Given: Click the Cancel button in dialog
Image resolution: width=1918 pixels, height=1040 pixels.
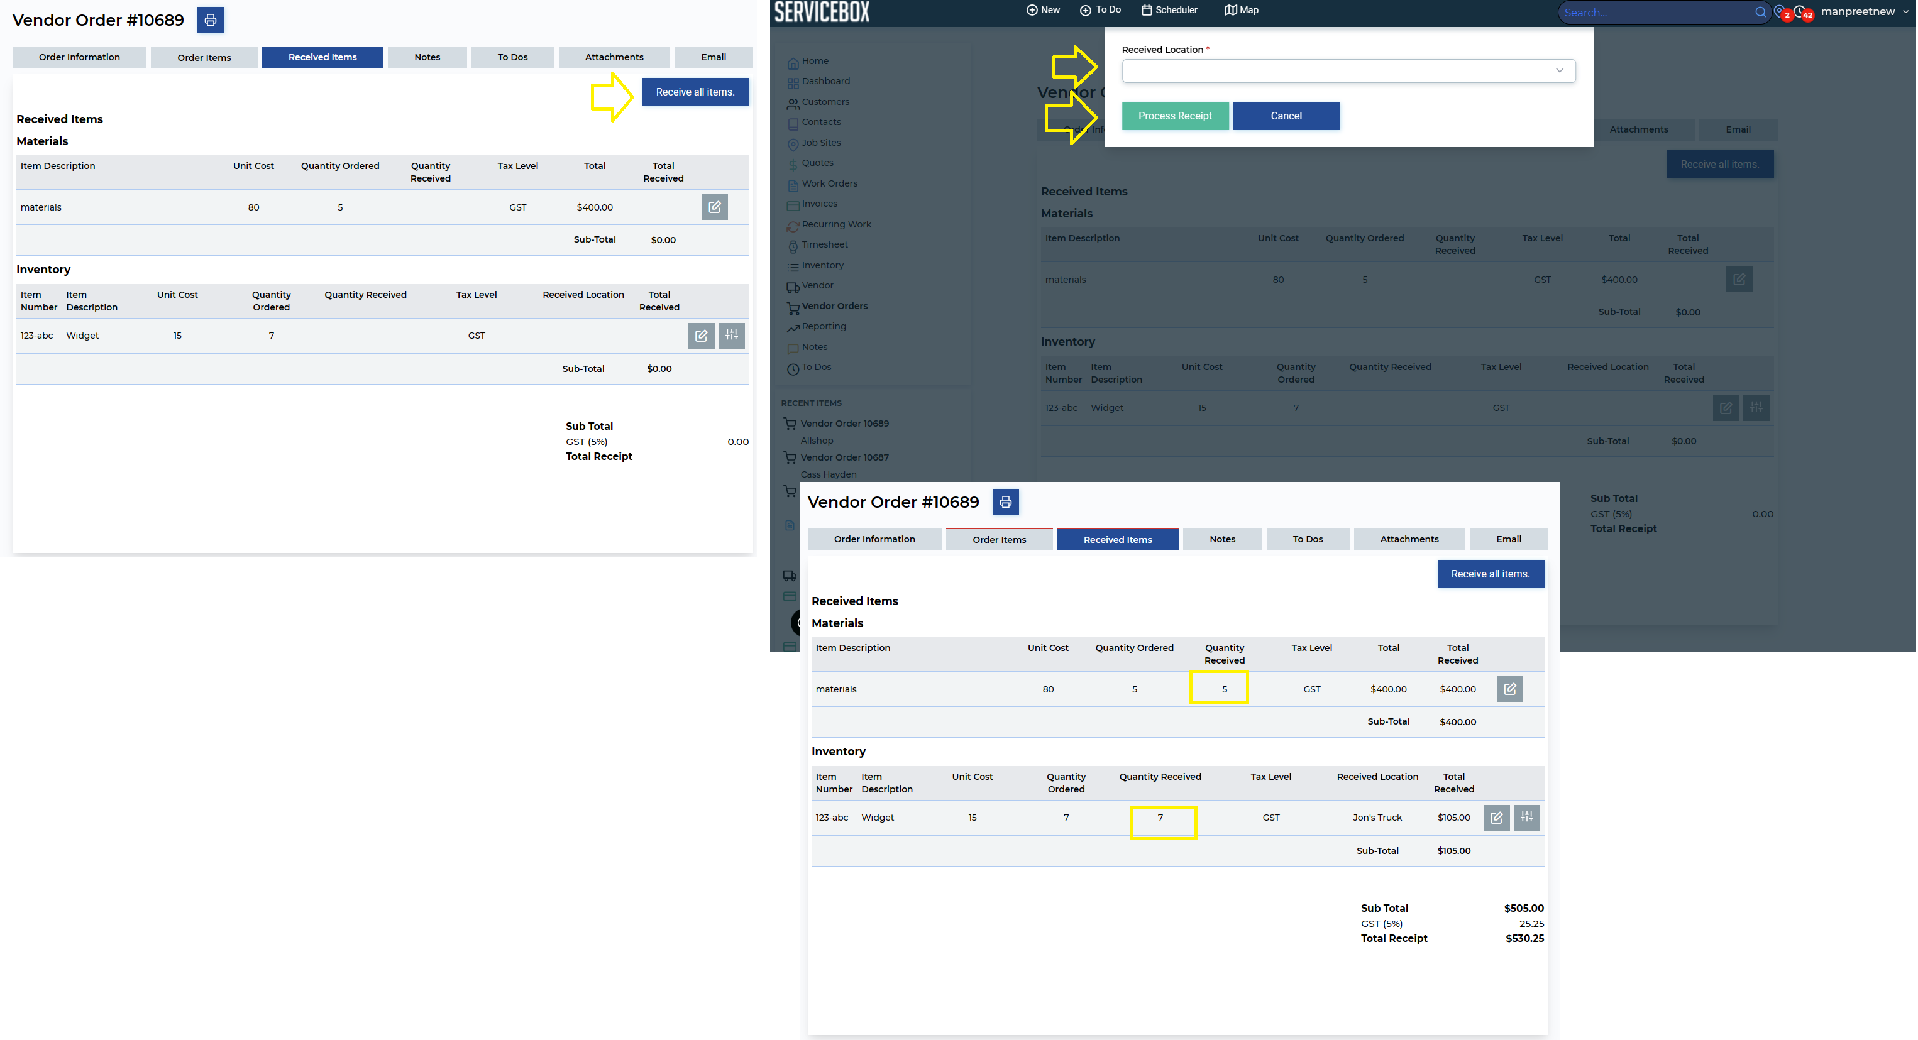Looking at the screenshot, I should tap(1285, 116).
